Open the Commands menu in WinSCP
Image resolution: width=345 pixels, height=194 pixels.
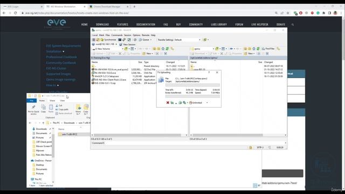point(117,35)
